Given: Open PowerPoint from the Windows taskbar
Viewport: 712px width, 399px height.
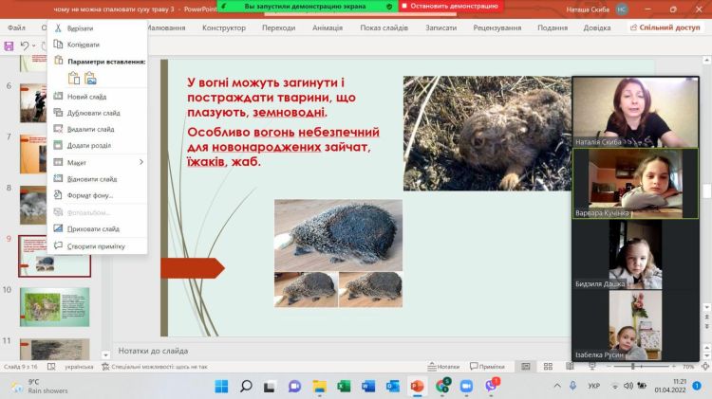Looking at the screenshot, I should [x=417, y=386].
